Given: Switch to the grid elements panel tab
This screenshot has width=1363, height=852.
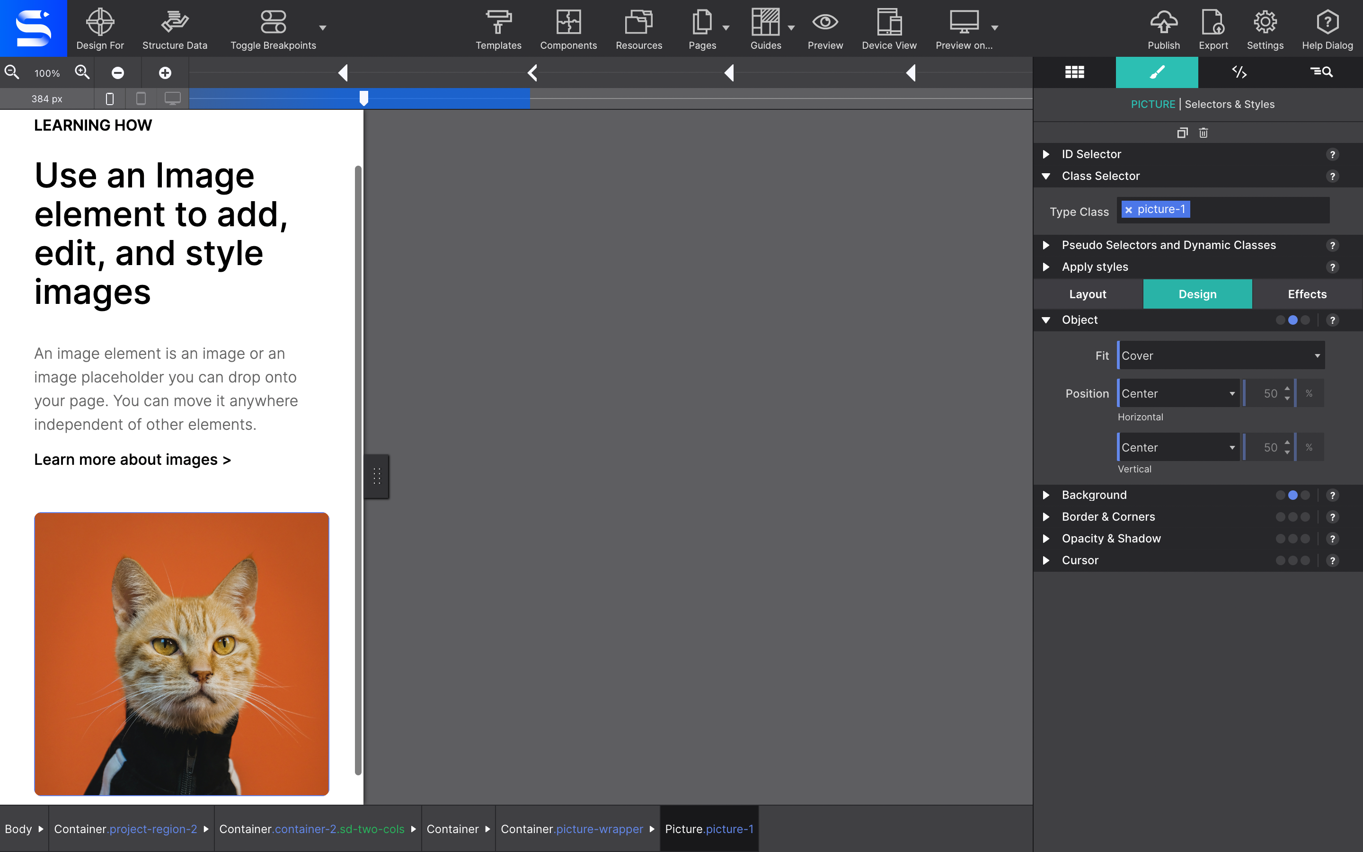Looking at the screenshot, I should (1074, 72).
